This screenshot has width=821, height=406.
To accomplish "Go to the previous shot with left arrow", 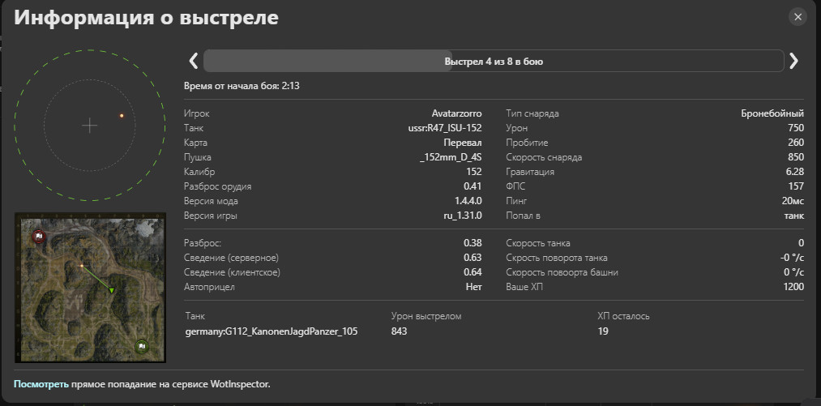I will click(193, 61).
